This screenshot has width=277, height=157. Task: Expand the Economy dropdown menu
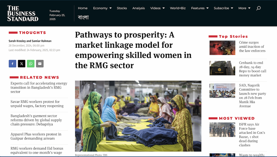pyautogui.click(x=102, y=8)
